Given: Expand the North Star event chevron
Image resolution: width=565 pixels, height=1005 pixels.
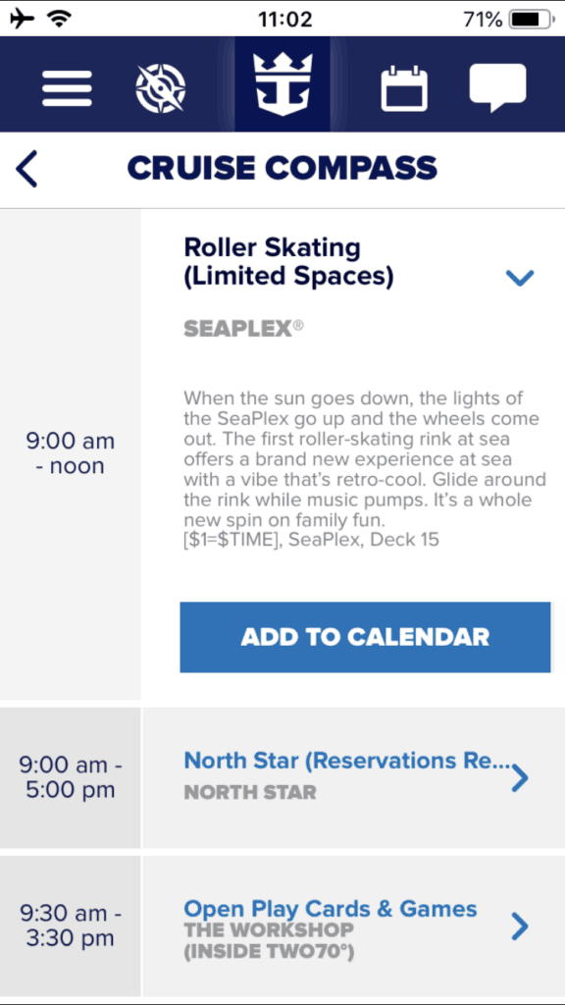Looking at the screenshot, I should click(x=520, y=778).
